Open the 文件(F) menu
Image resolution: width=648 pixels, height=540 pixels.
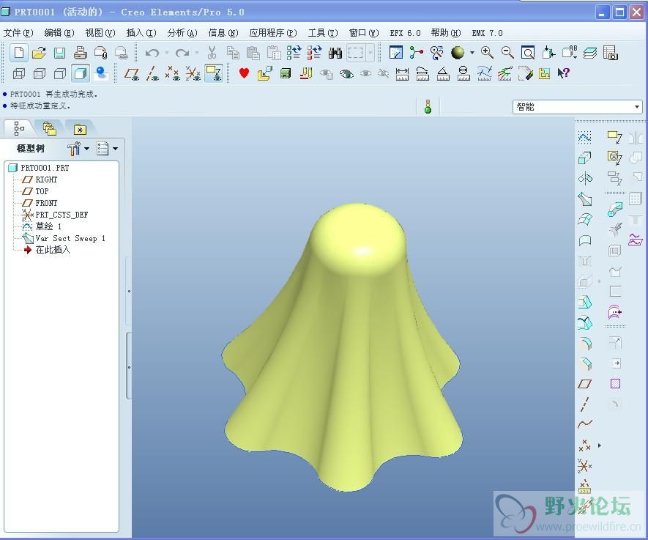pos(18,33)
